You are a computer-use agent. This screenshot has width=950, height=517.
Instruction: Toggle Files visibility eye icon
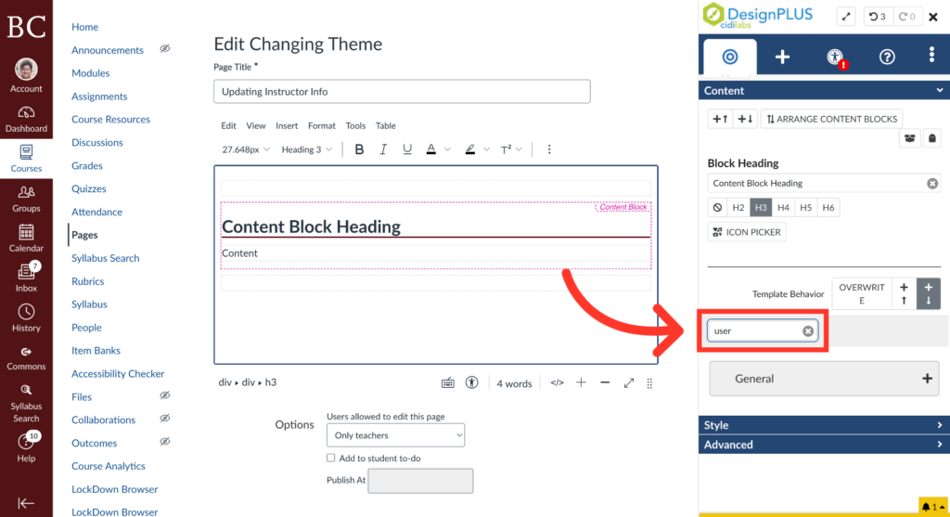coord(165,395)
